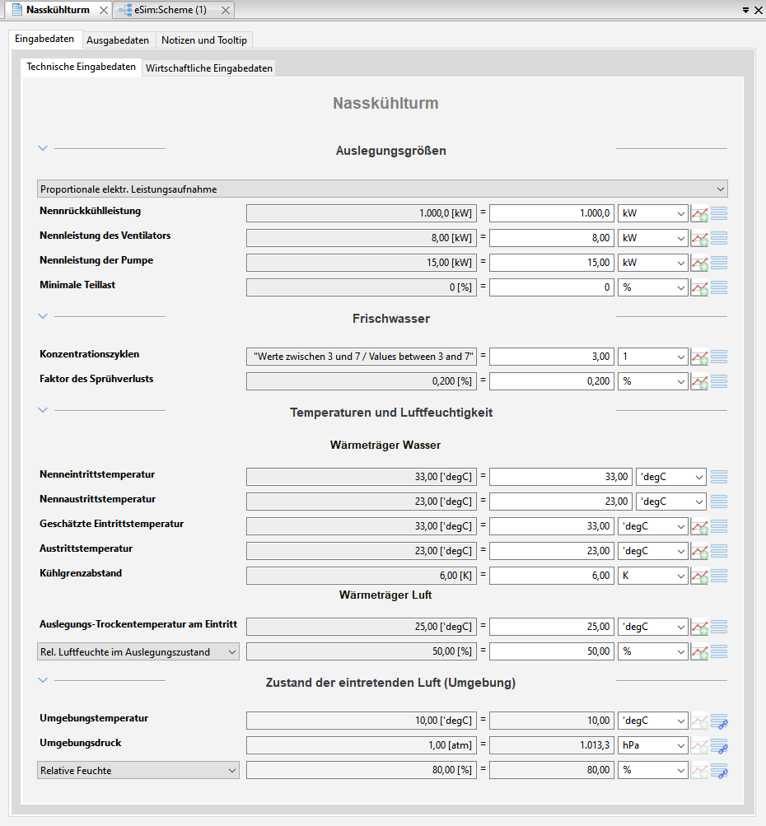
Task: Open K unit dropdown for Kühlgrenzabstand
Action: [652, 576]
